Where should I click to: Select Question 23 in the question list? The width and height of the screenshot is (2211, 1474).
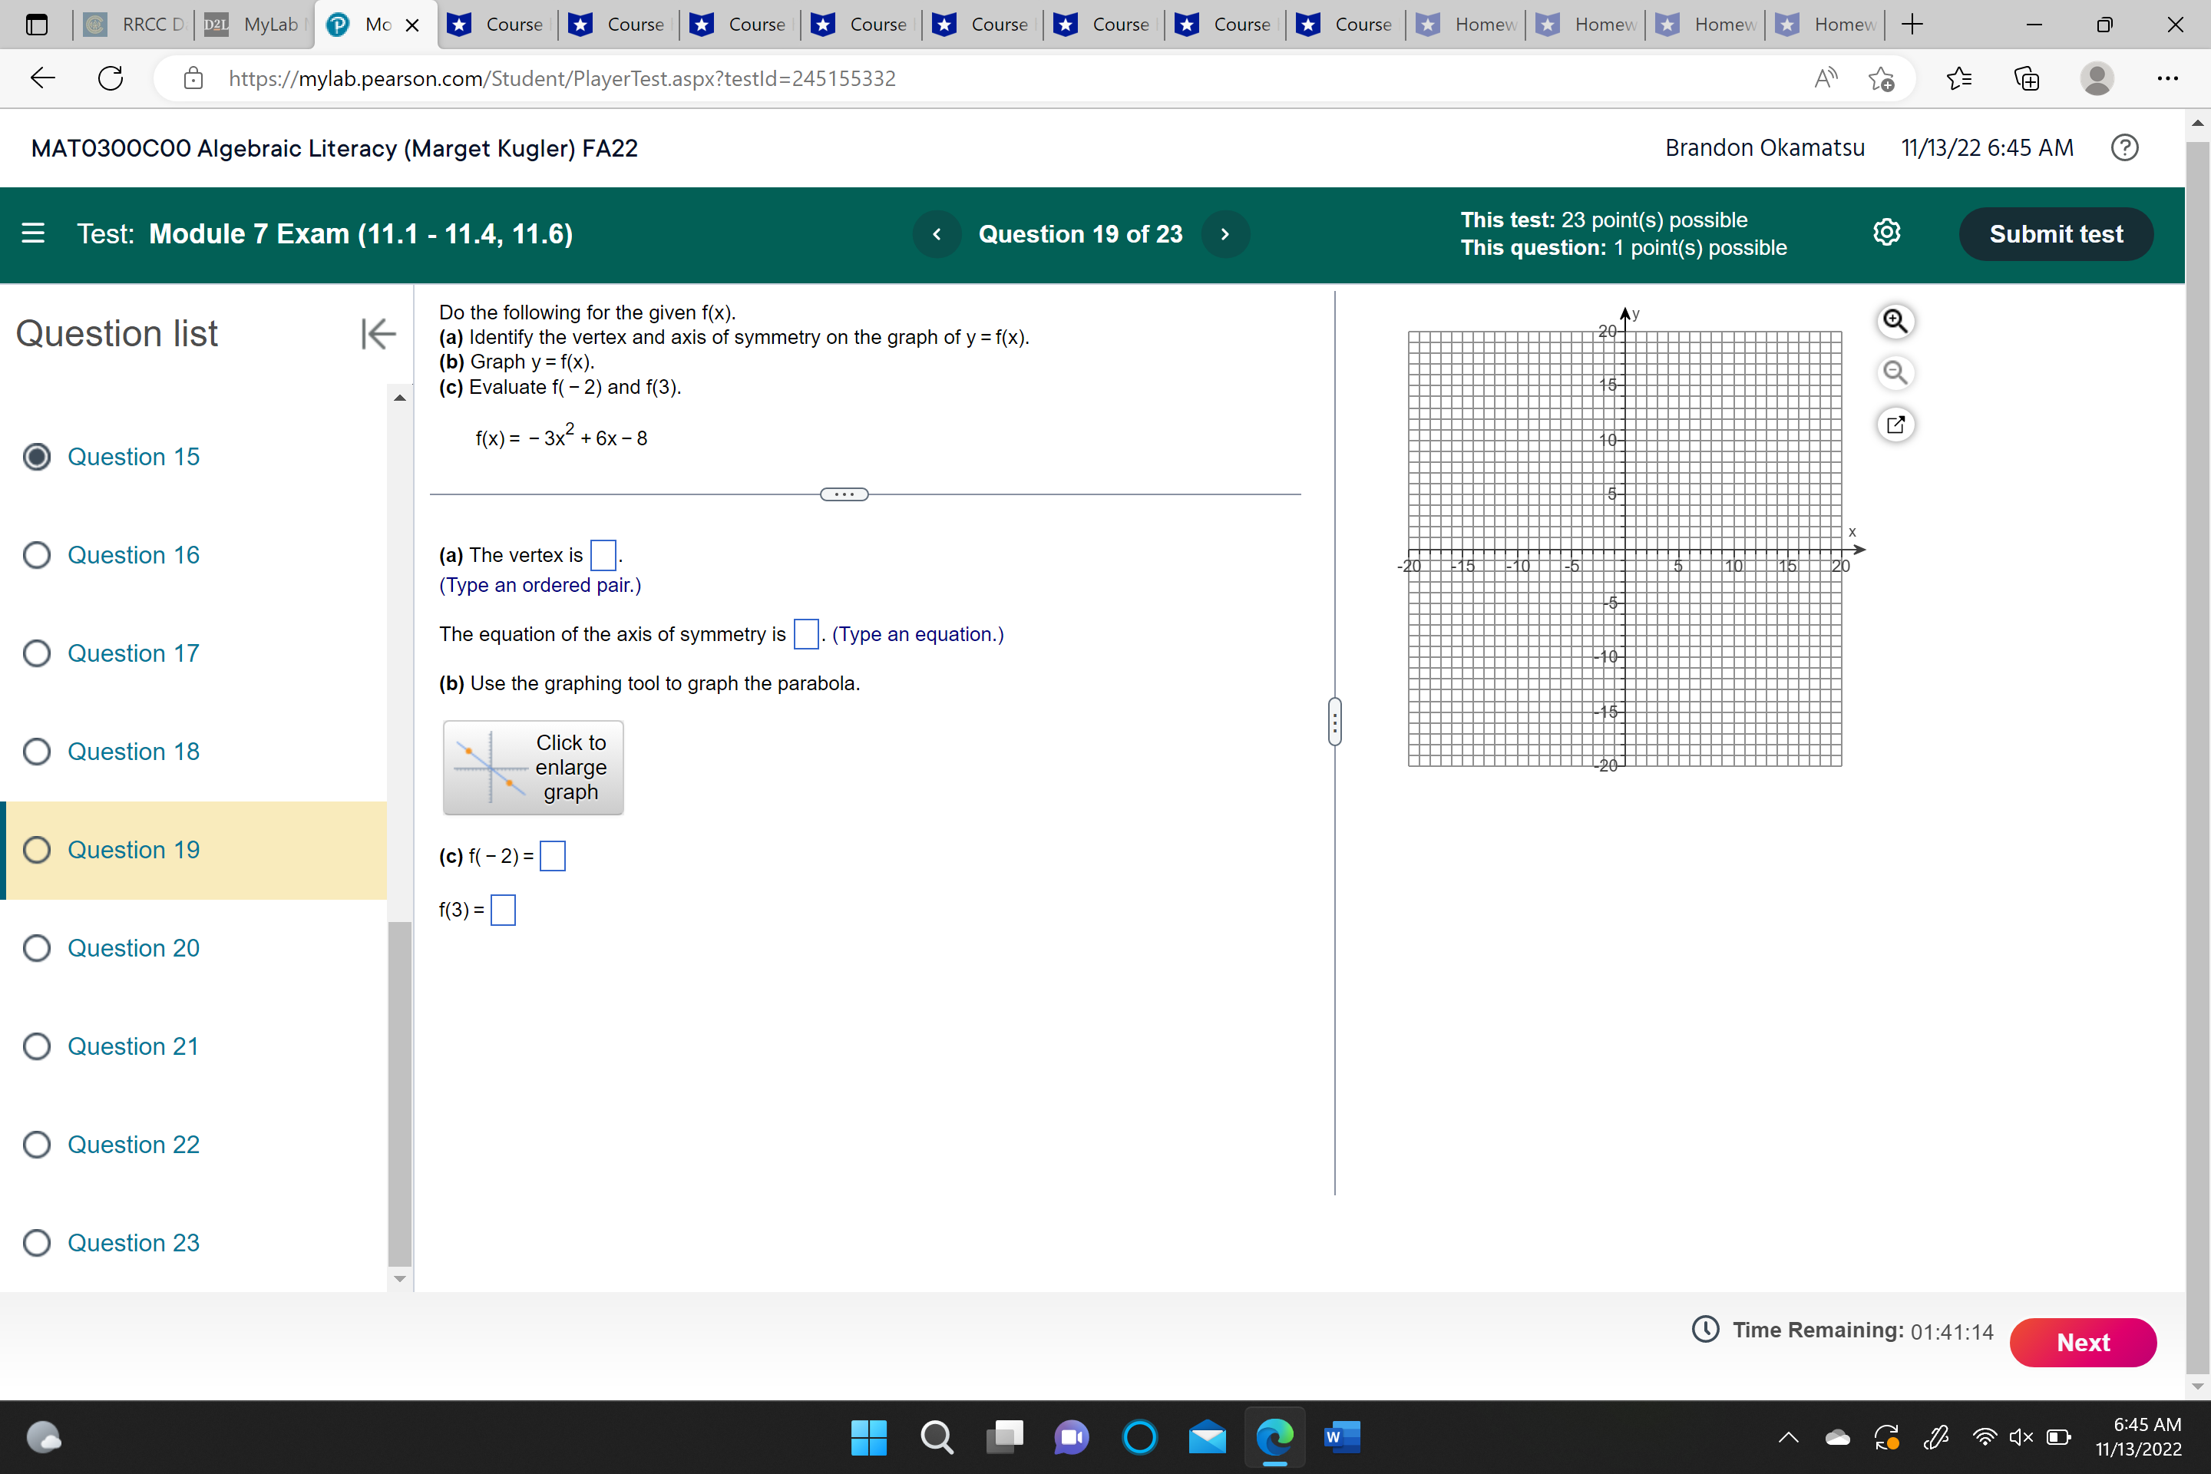coord(133,1242)
